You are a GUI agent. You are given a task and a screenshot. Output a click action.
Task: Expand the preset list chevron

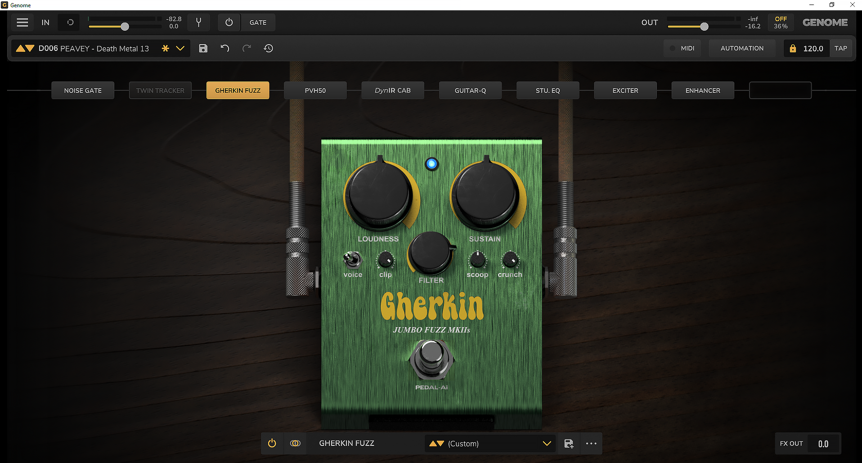(x=180, y=48)
